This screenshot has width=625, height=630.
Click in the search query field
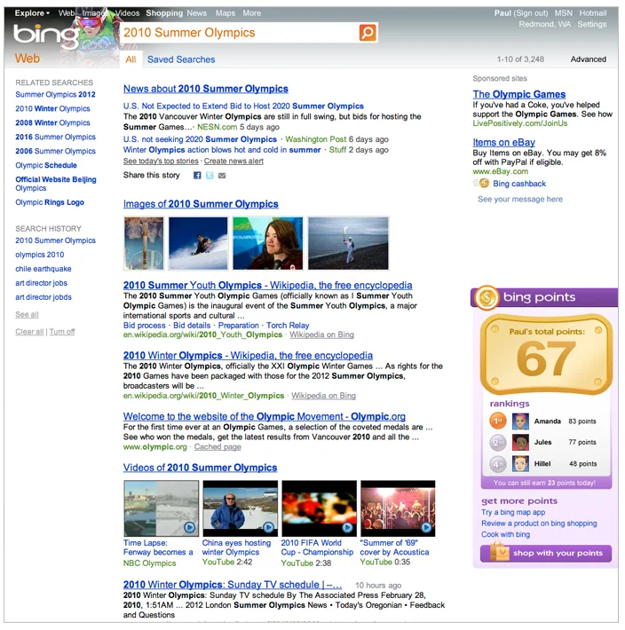click(x=240, y=33)
